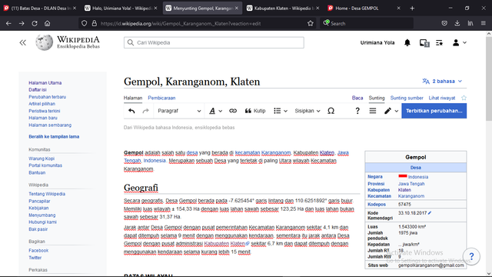Open notices tray icon next to bell
Image resolution: width=492 pixels, height=277 pixels.
[424, 43]
